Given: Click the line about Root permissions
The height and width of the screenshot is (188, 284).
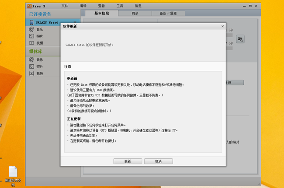Looking at the screenshot, I should click(x=125, y=85).
